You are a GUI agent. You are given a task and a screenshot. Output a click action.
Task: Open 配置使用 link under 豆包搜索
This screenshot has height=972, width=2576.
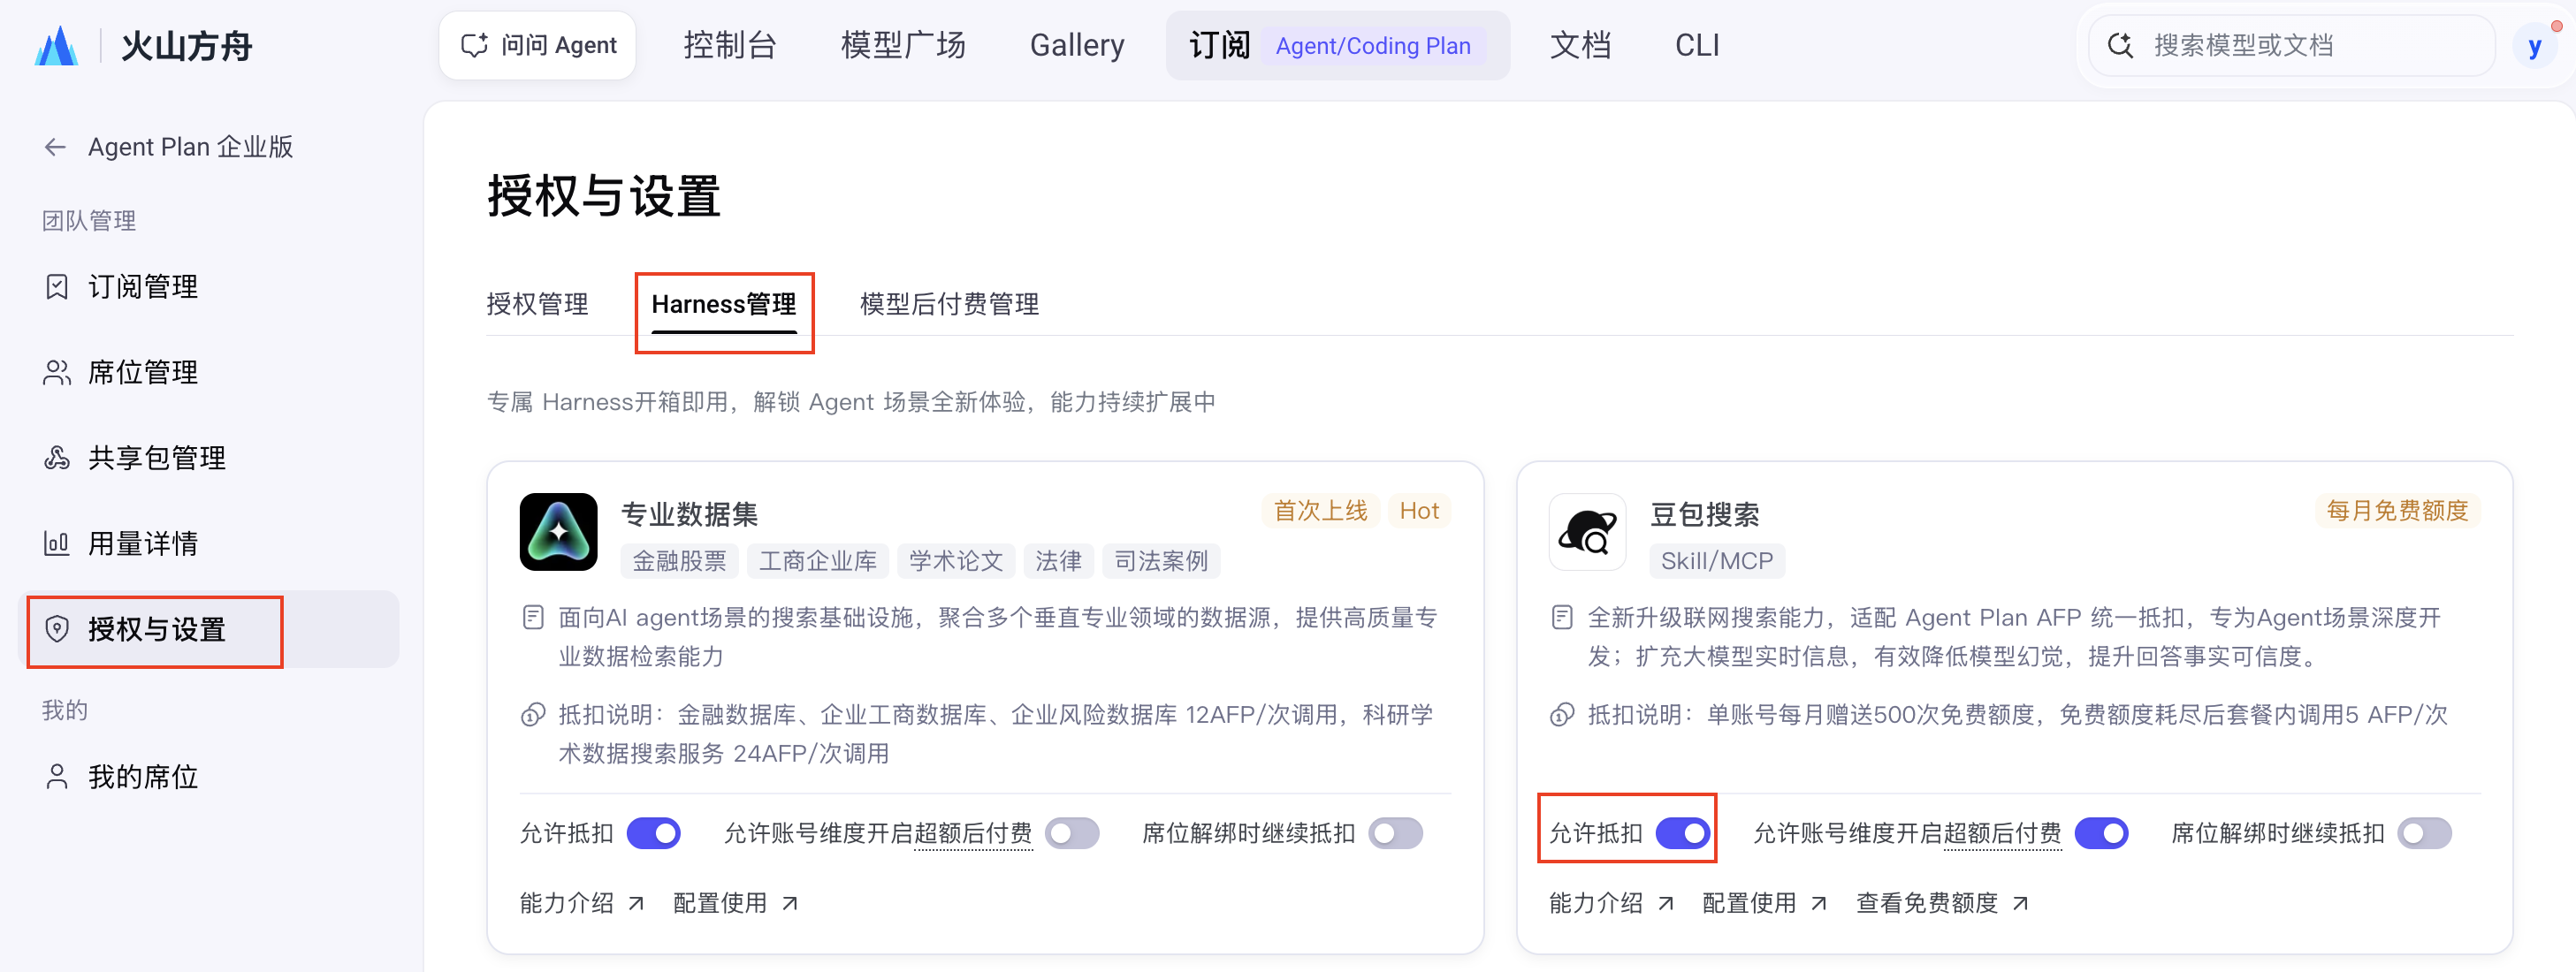(x=1764, y=903)
